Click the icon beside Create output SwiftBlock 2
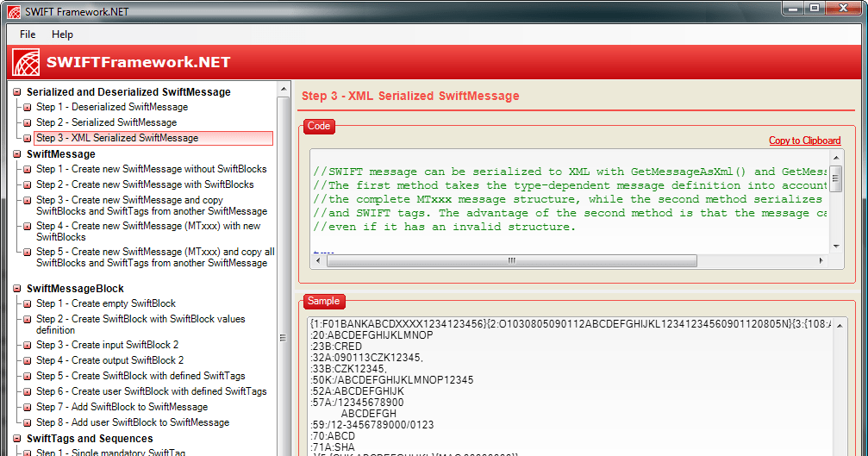The width and height of the screenshot is (868, 456). [27, 361]
